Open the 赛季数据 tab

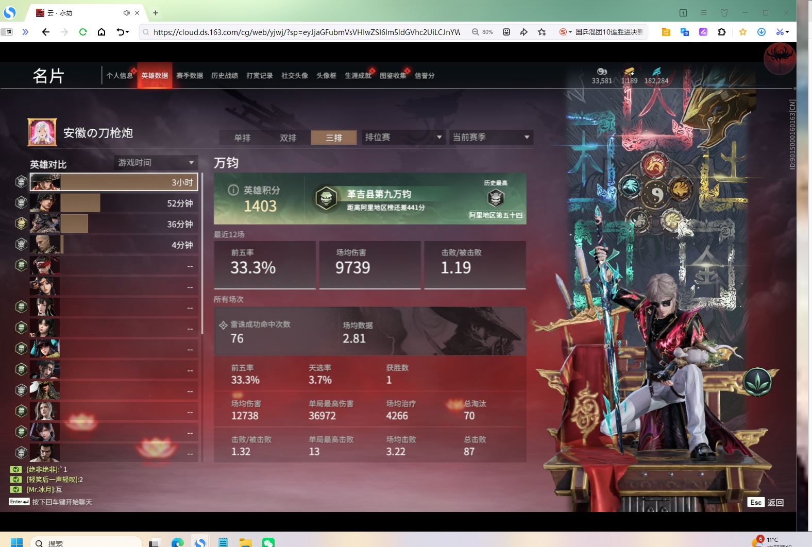(190, 76)
